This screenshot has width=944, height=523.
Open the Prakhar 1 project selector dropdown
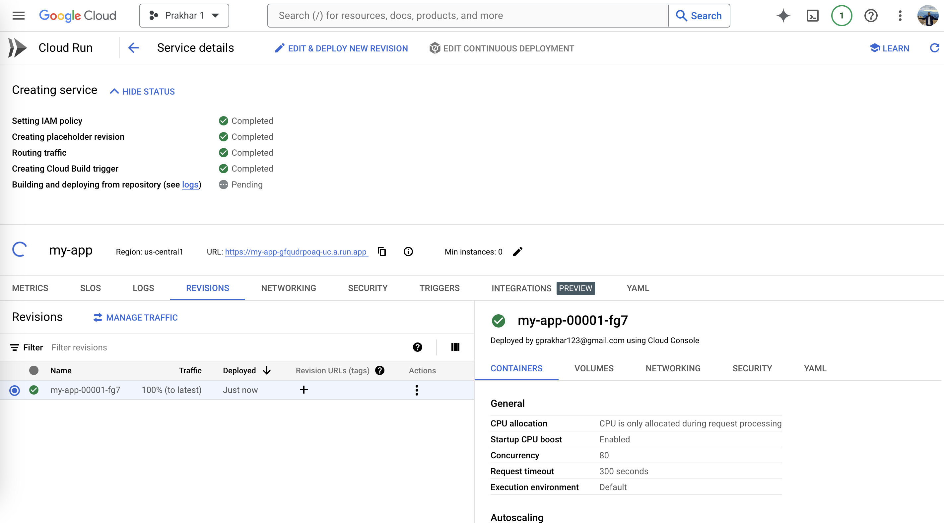point(184,15)
